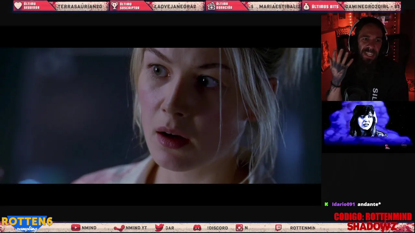
Task: Click the cash register icon for última donación
Action: [x=211, y=6]
